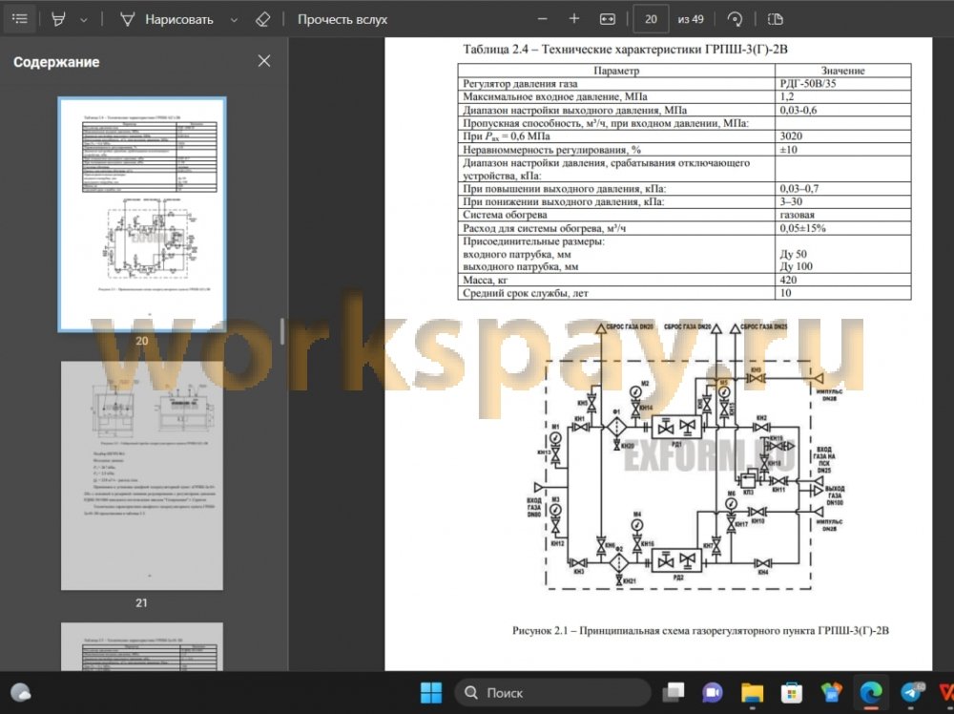The image size is (954, 714).
Task: Expand the Нарисовать options arrow
Action: [234, 20]
